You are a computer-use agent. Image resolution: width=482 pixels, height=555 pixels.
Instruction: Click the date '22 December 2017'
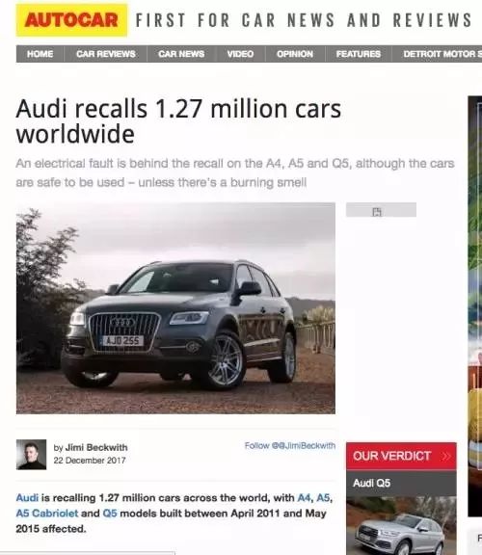tap(90, 461)
